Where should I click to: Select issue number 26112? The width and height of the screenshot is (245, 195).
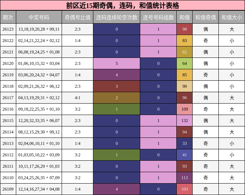[8, 155]
